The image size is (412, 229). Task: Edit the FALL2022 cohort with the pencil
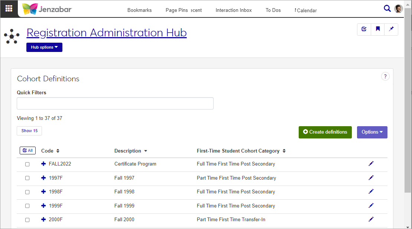click(x=371, y=164)
